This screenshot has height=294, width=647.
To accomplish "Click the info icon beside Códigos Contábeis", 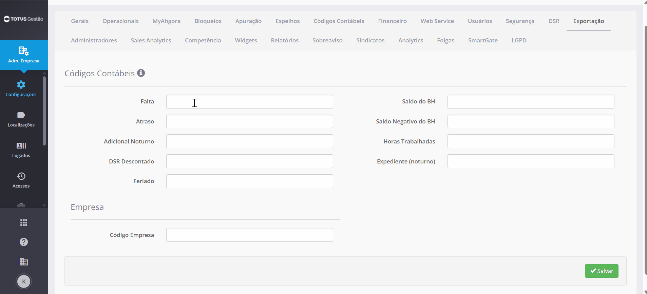I will pos(141,73).
